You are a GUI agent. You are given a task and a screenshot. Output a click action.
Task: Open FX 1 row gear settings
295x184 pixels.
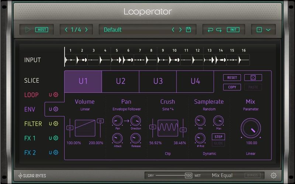[56, 138]
